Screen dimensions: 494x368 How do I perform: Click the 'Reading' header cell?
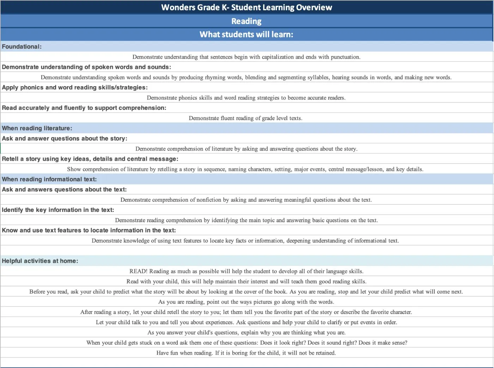click(x=247, y=21)
